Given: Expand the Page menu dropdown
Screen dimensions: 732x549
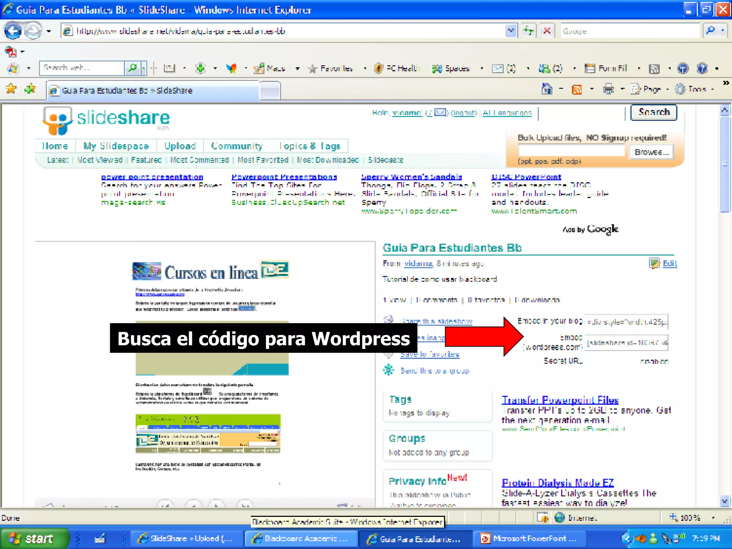Looking at the screenshot, I should [667, 89].
